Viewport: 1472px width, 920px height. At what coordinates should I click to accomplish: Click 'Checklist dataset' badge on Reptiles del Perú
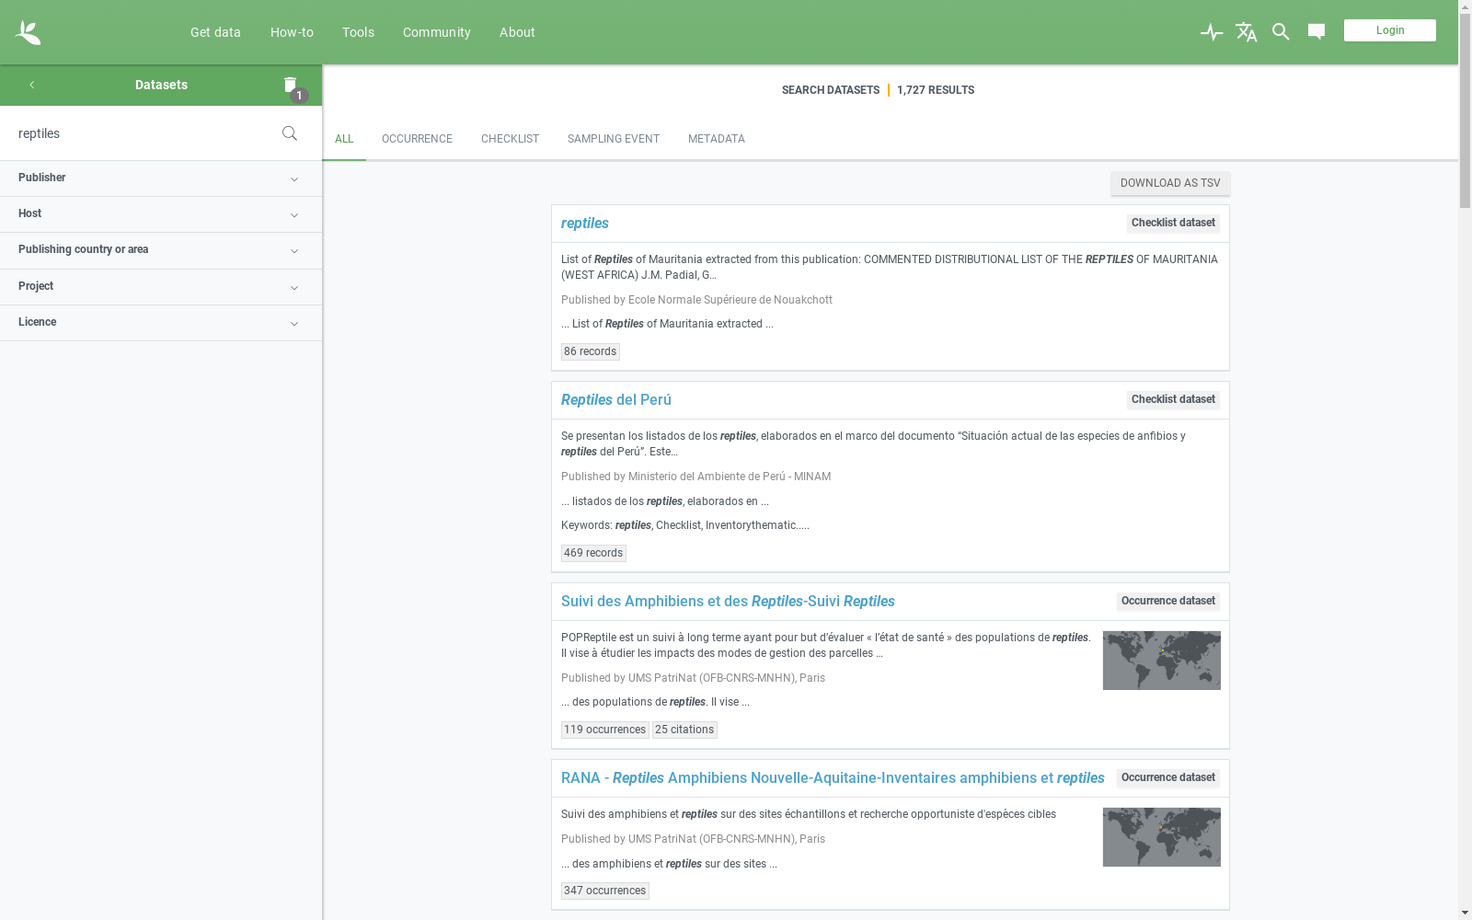[x=1173, y=399]
